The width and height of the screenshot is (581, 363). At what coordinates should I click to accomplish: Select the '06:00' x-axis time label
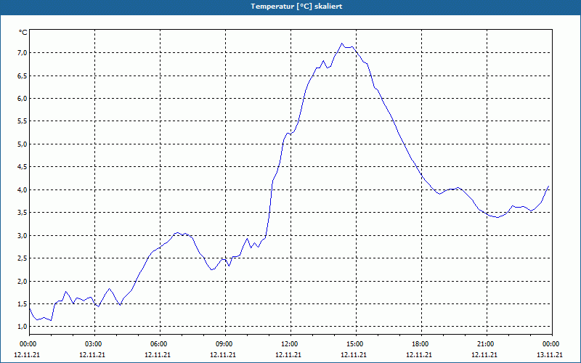click(159, 344)
